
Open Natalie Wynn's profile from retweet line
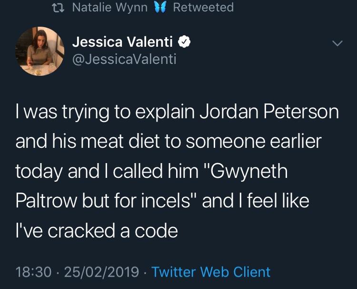pos(109,8)
